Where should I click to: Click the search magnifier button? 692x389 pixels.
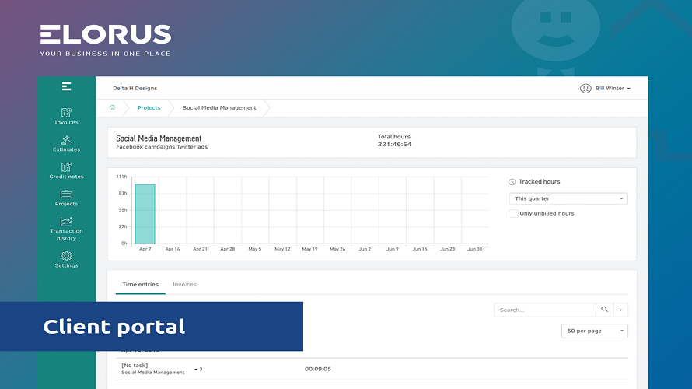click(x=604, y=310)
